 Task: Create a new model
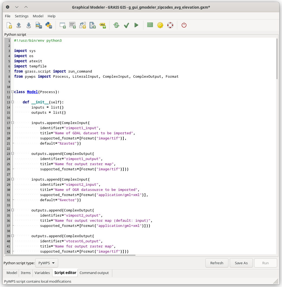click(x=9, y=25)
